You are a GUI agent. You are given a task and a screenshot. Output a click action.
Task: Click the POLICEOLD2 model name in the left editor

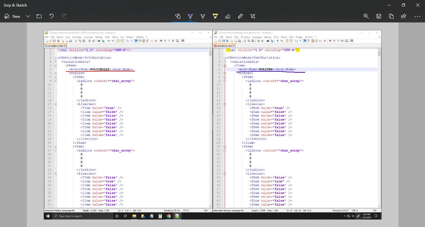pyautogui.click(x=100, y=70)
